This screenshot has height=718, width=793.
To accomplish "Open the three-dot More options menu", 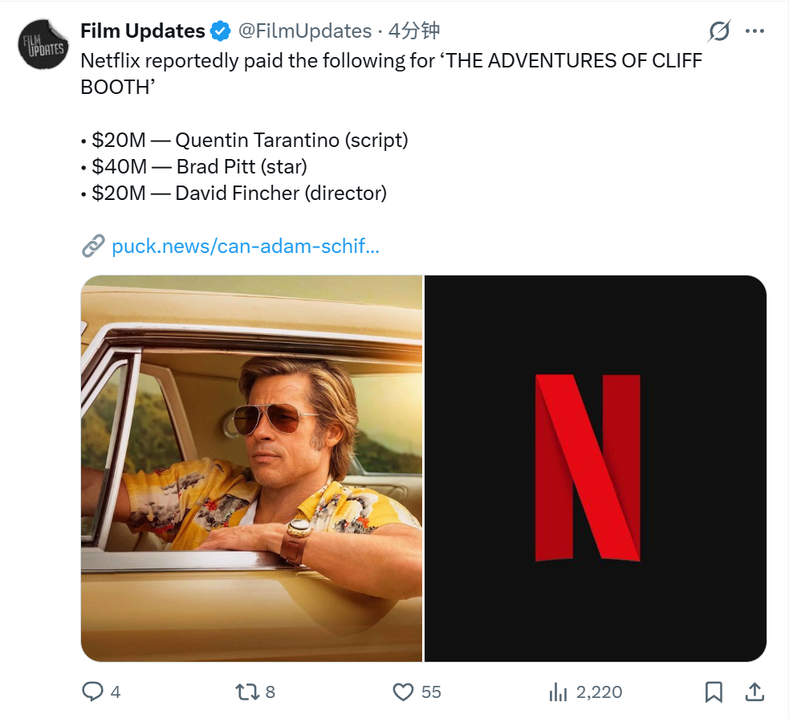I will (x=754, y=31).
